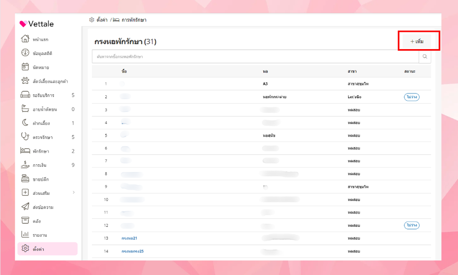458x275 pixels.
Task: Click the magnifier search icon button
Action: point(425,57)
